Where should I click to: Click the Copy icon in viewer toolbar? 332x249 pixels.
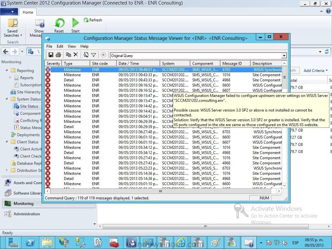pyautogui.click(x=68, y=54)
